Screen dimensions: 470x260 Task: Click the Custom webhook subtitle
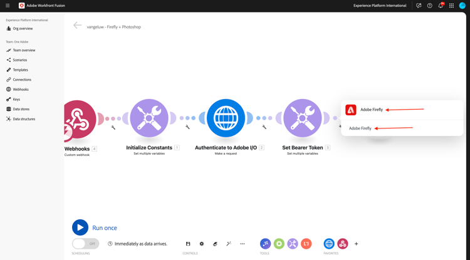pos(76,155)
